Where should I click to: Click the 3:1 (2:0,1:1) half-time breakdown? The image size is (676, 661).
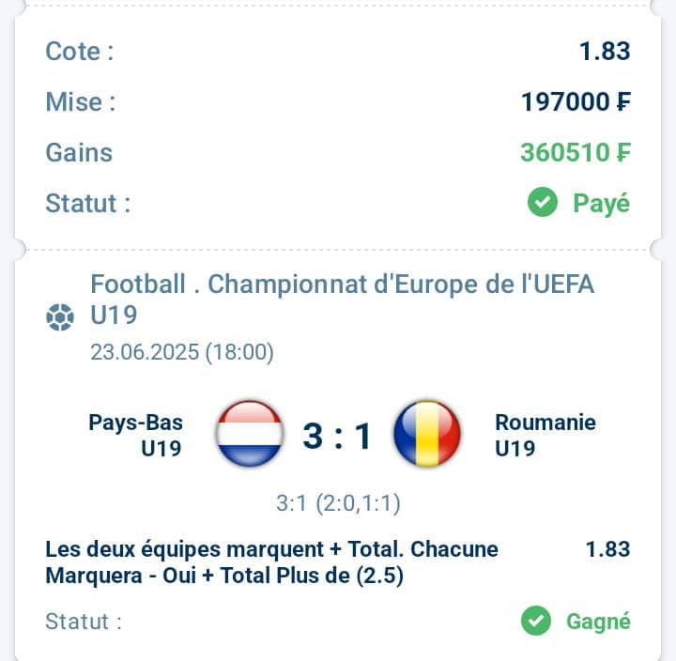click(x=338, y=503)
